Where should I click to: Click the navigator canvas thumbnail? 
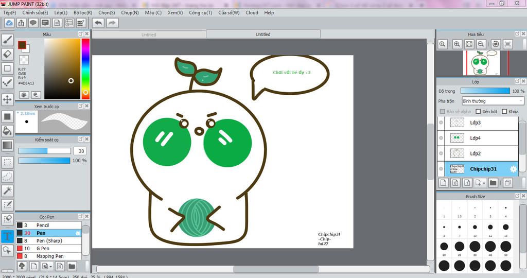click(x=481, y=63)
